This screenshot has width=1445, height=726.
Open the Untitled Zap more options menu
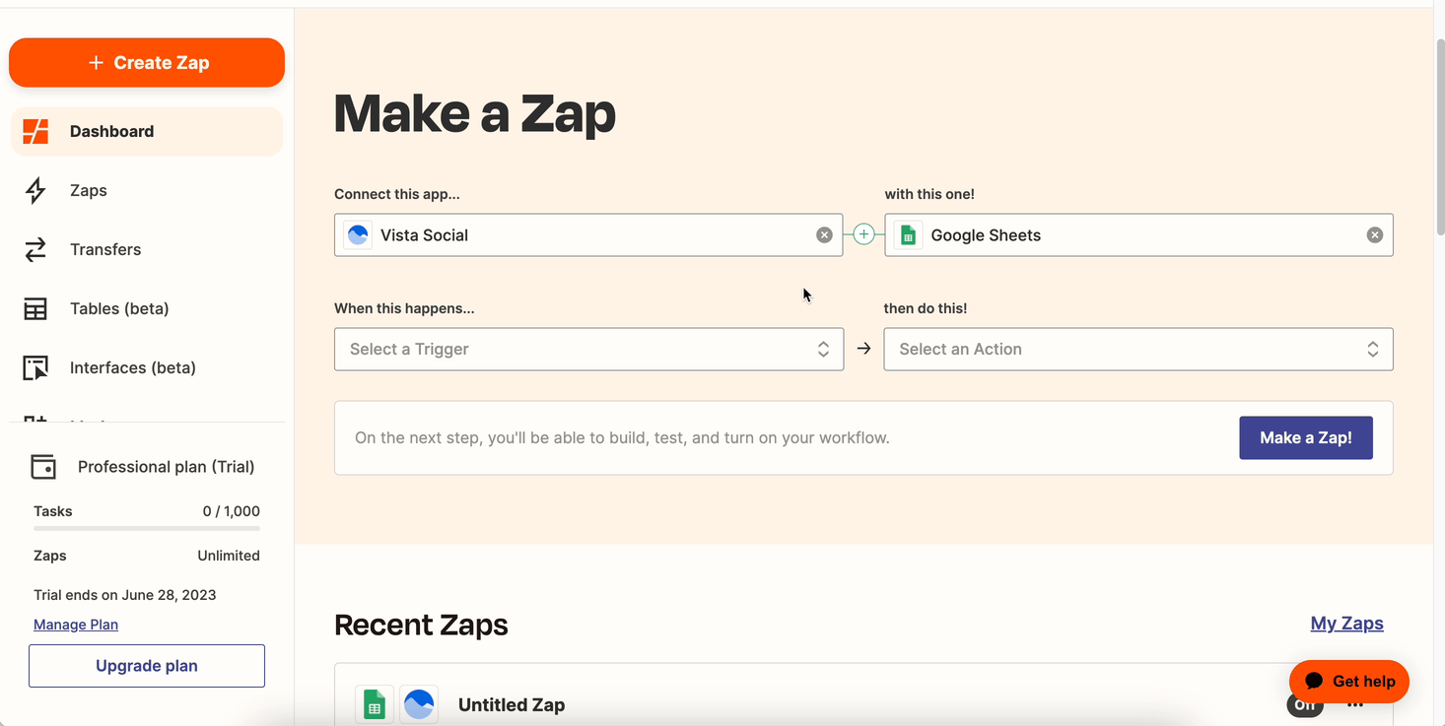click(x=1355, y=705)
